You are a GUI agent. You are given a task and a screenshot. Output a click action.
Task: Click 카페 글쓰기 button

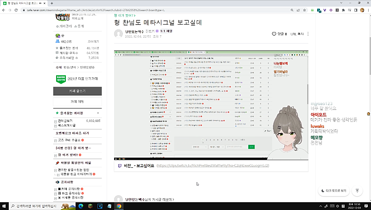point(77,91)
